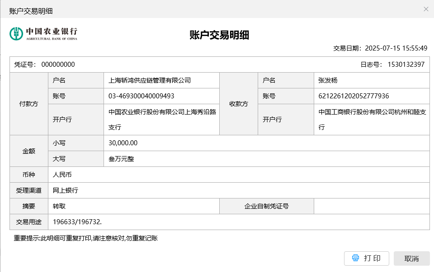This screenshot has height=272, width=434.
Task: Close the 账户交易明细 dialog with the X
Action: tap(425, 9)
